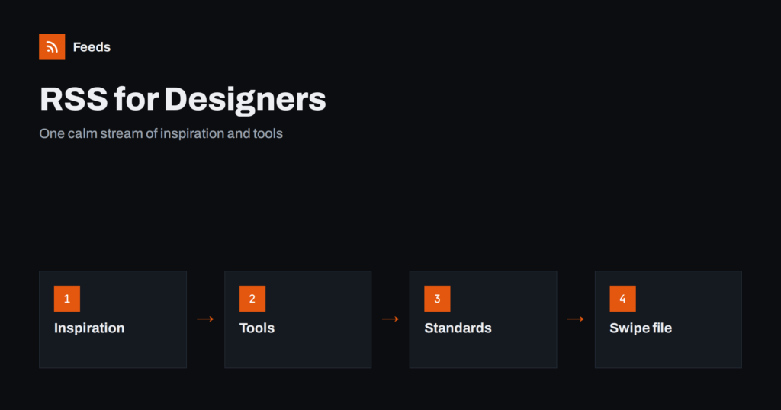This screenshot has width=781, height=410.
Task: Open the Tools step card
Action: pos(298,319)
